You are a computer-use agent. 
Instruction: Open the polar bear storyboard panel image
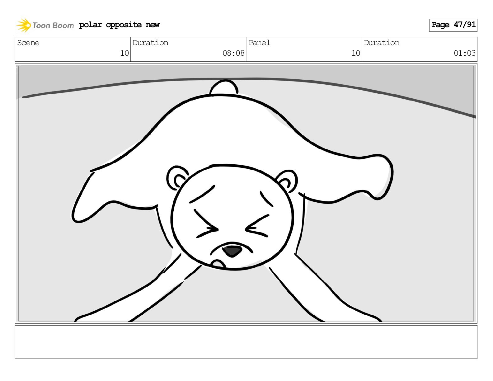(x=246, y=194)
